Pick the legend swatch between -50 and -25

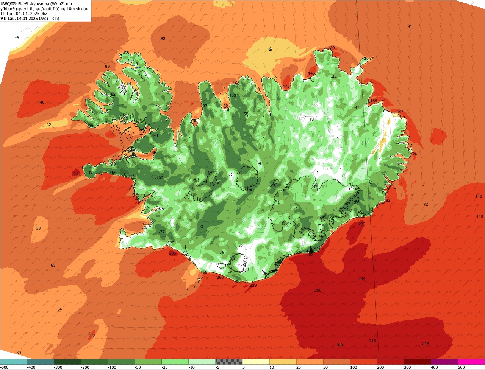point(148,362)
